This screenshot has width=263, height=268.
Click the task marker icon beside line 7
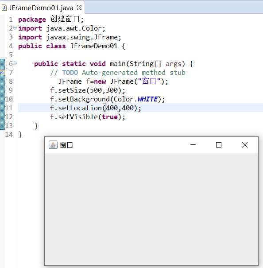2,73
